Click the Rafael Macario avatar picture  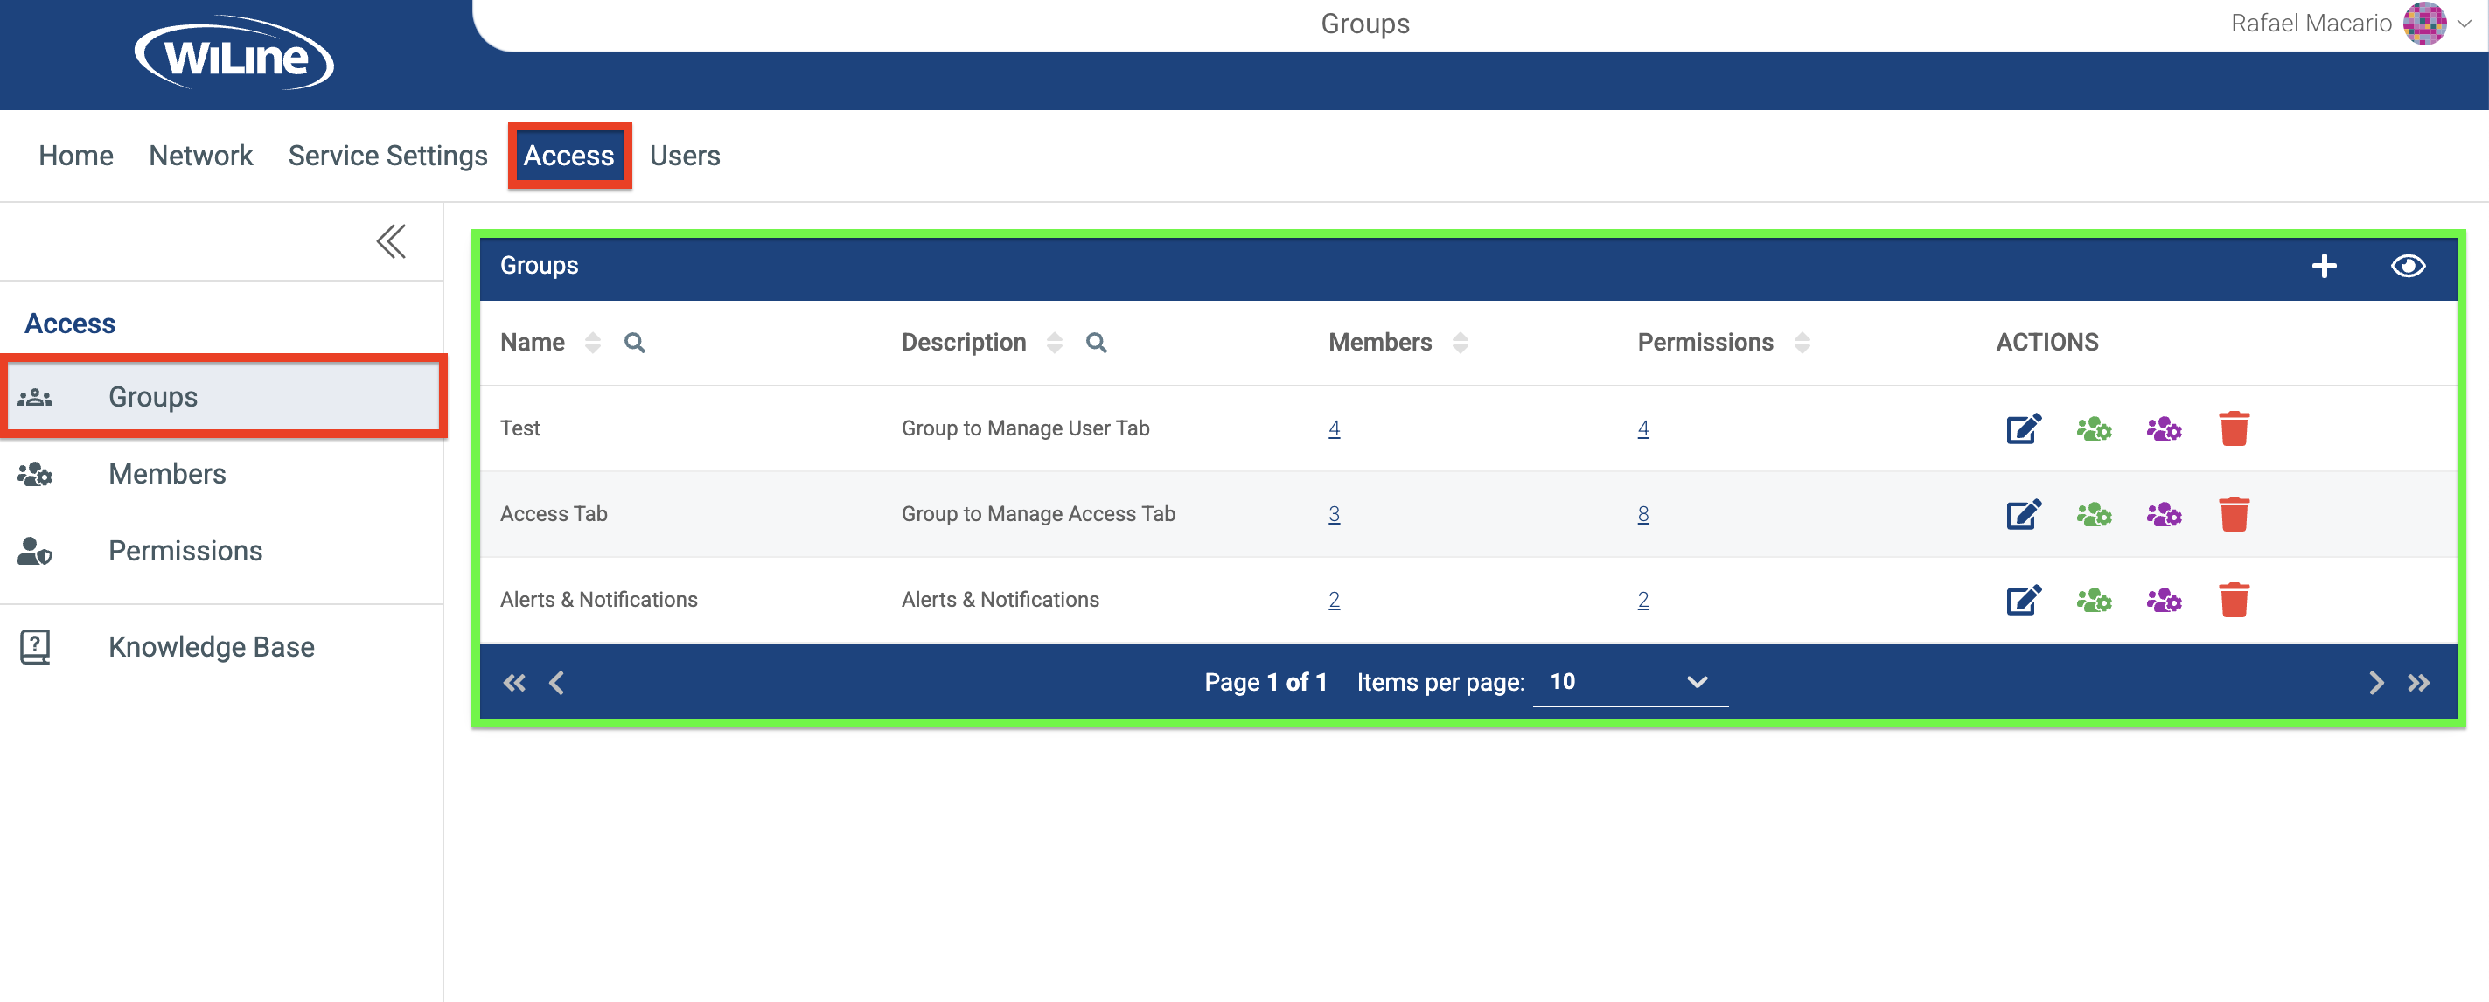pyautogui.click(x=2423, y=24)
